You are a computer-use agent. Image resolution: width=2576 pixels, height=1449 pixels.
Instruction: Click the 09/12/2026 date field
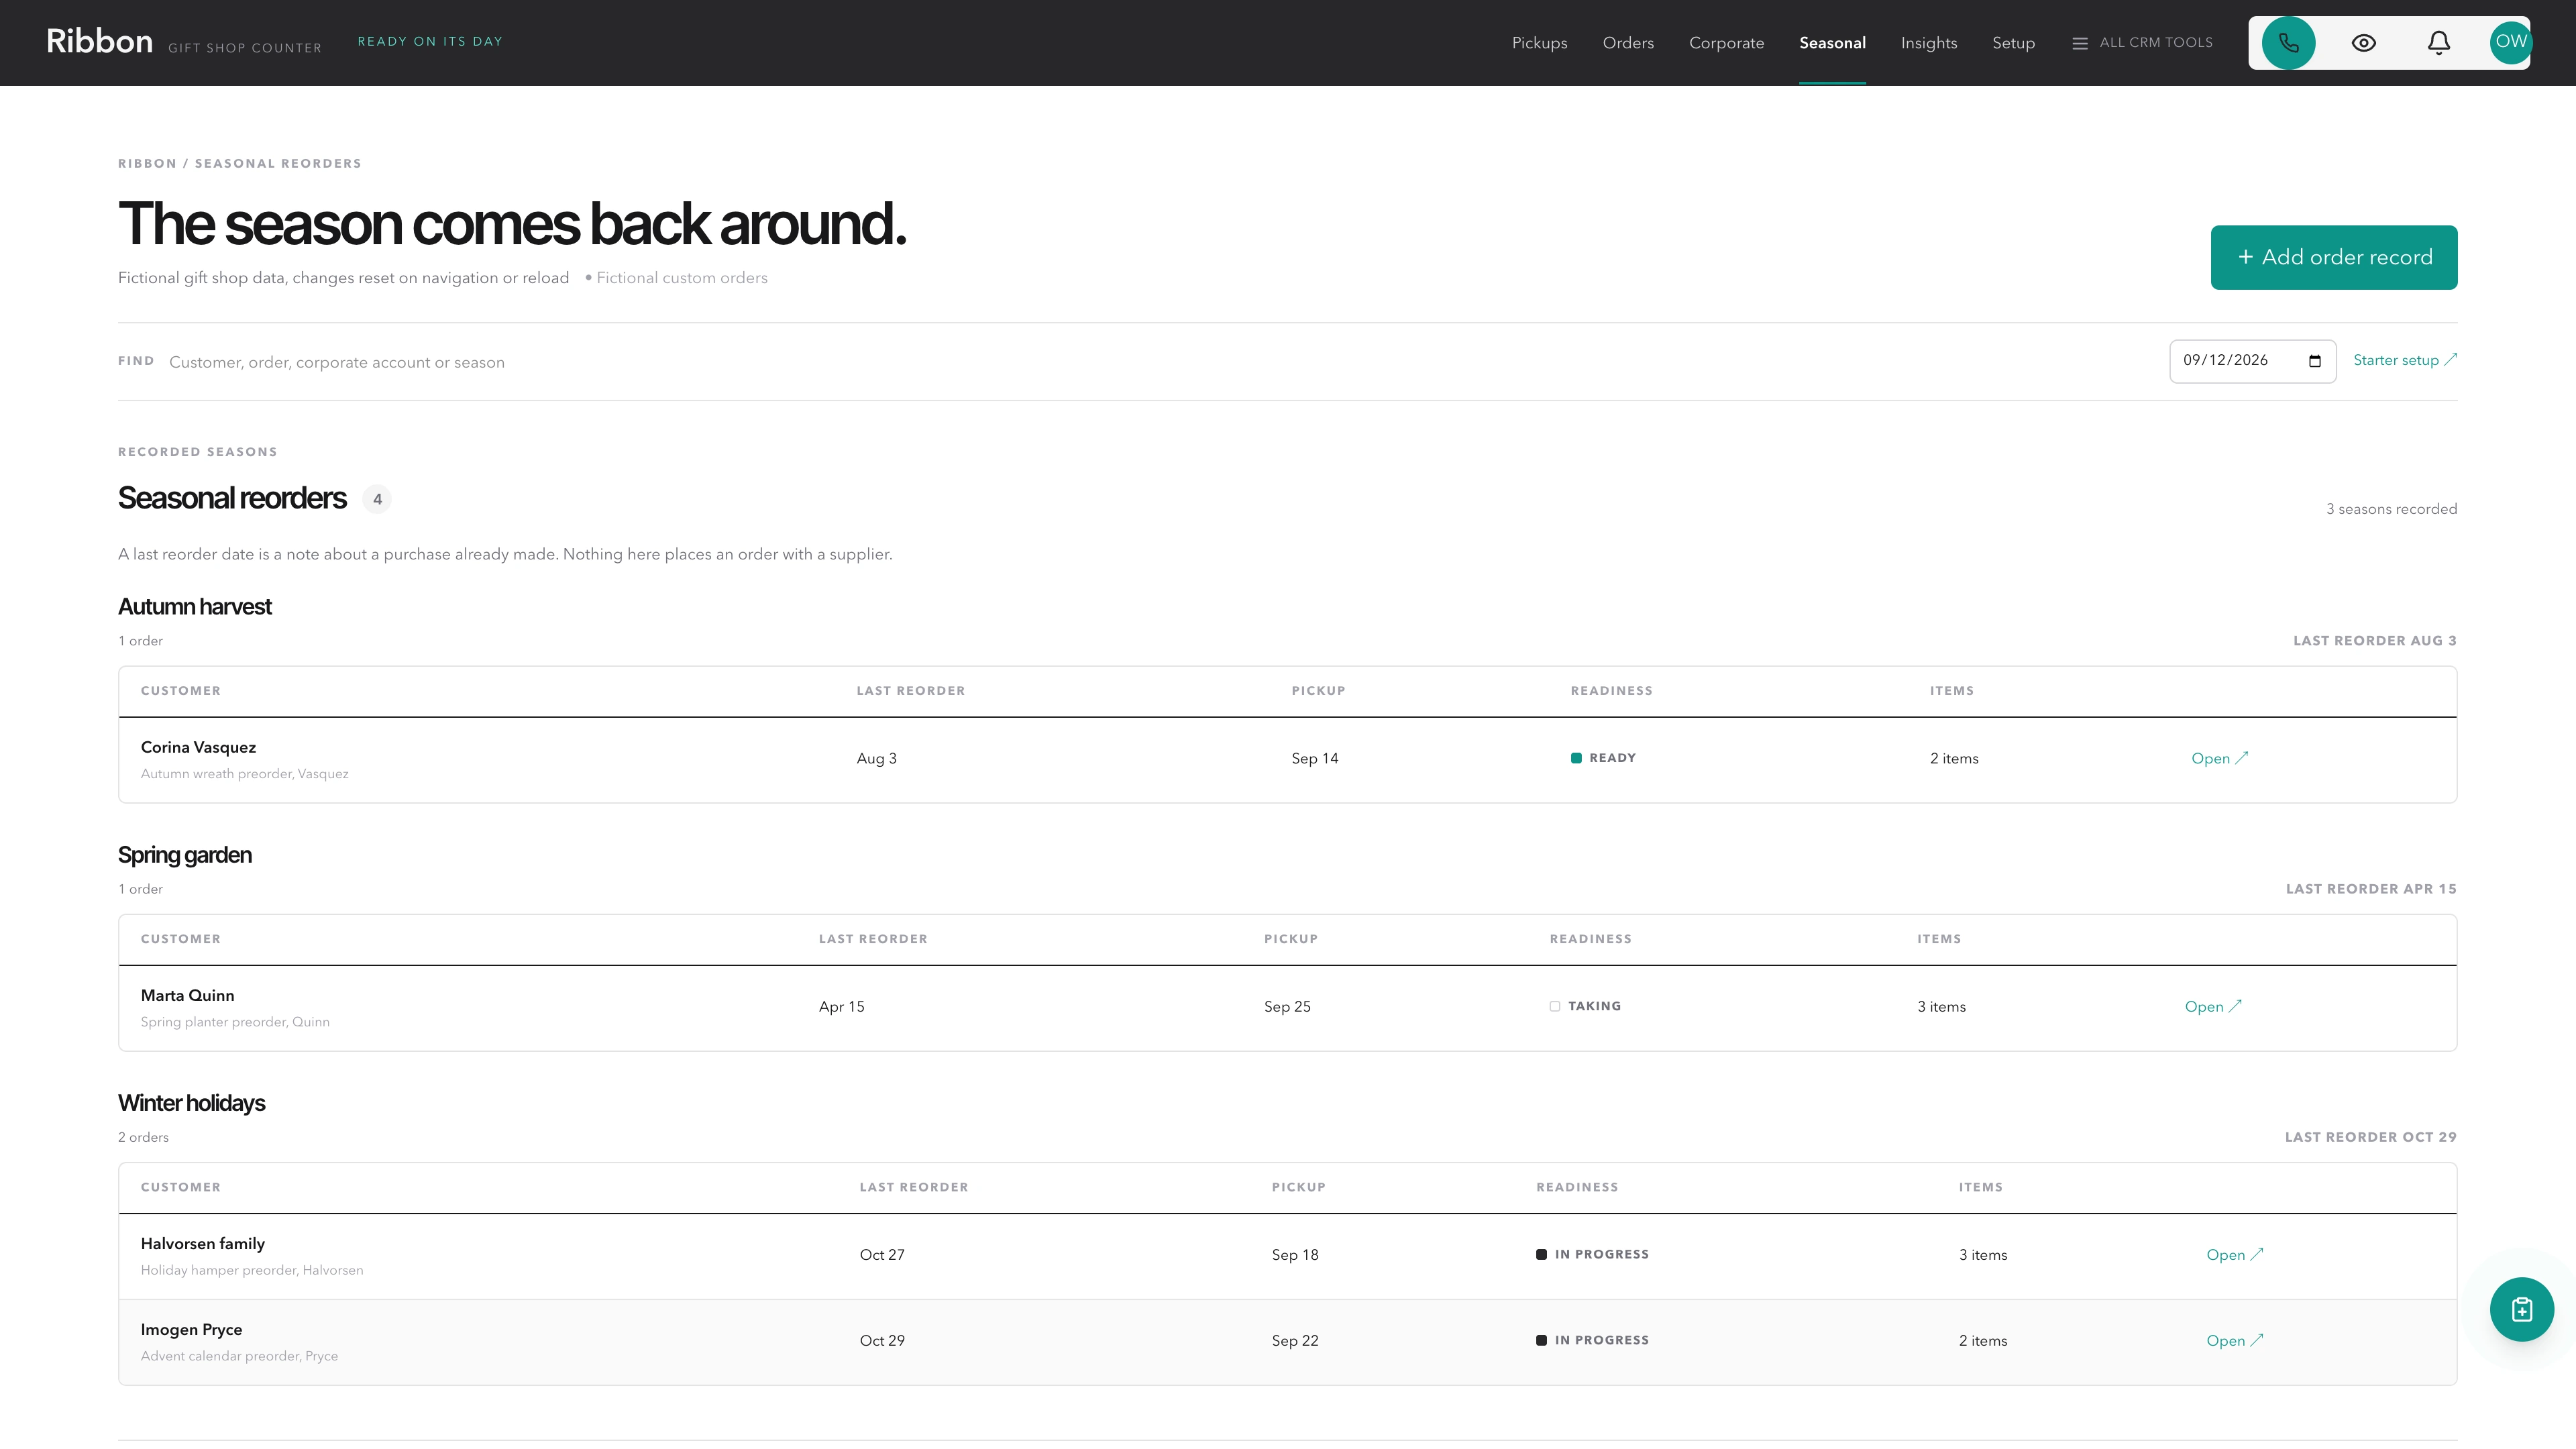click(x=2252, y=361)
